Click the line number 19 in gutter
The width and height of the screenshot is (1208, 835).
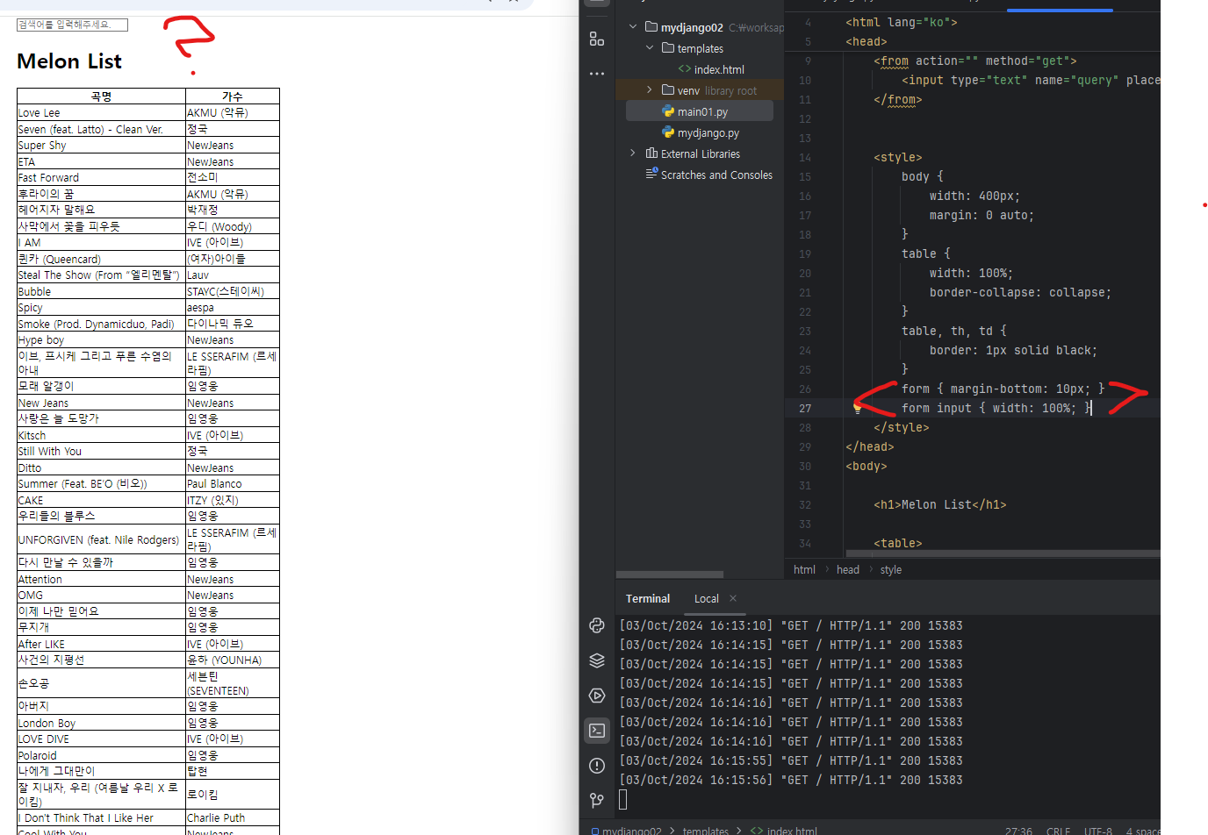805,253
